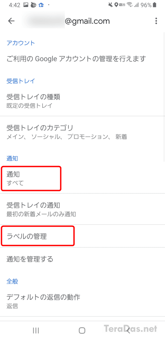165x340 pixels.
Task: Open 受信トレイのカテゴリ settings
Action: coord(82,132)
